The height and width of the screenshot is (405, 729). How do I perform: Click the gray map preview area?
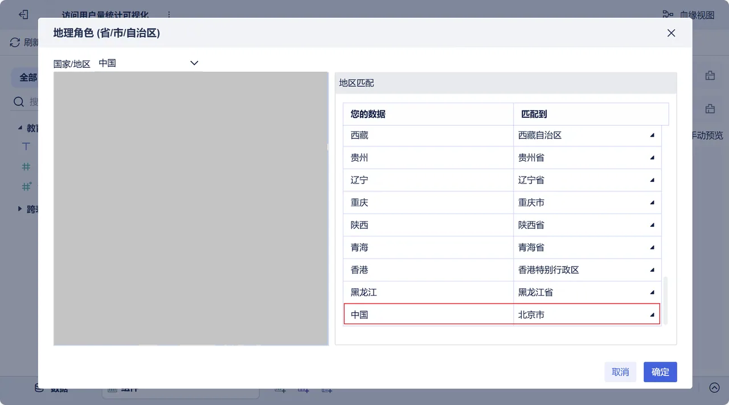pos(191,208)
